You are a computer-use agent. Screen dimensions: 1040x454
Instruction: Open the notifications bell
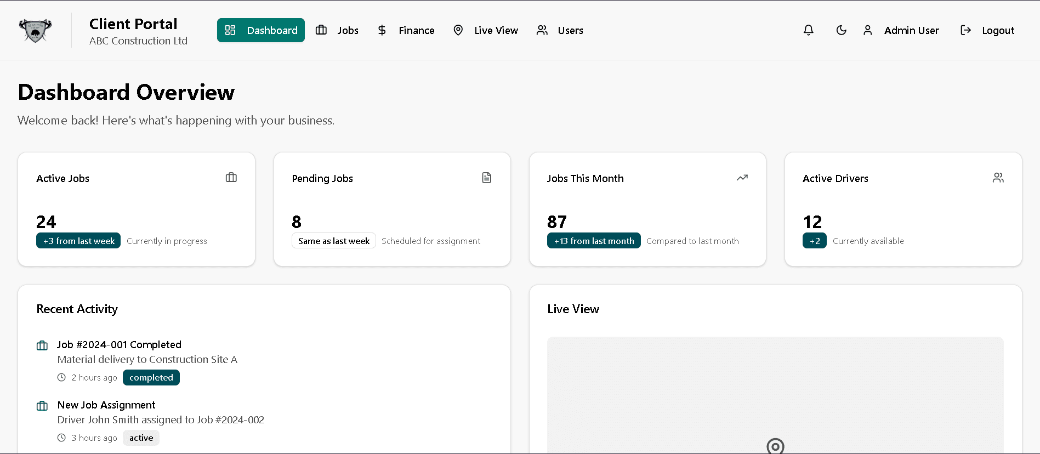click(808, 30)
